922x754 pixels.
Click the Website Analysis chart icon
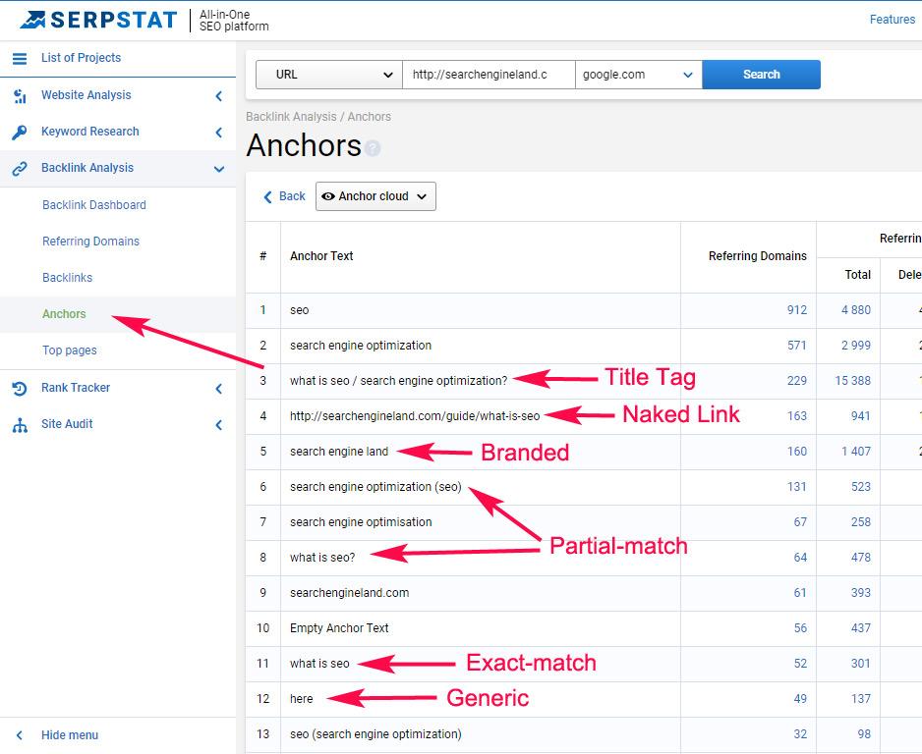point(20,95)
